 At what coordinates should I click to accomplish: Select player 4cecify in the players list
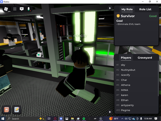pyautogui.click(x=136, y=75)
